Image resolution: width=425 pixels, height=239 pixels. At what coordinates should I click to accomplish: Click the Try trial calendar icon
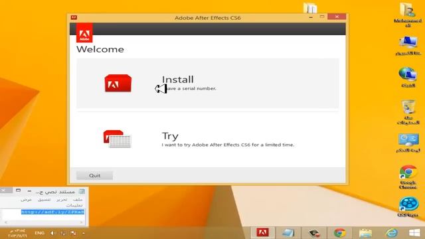click(x=117, y=139)
